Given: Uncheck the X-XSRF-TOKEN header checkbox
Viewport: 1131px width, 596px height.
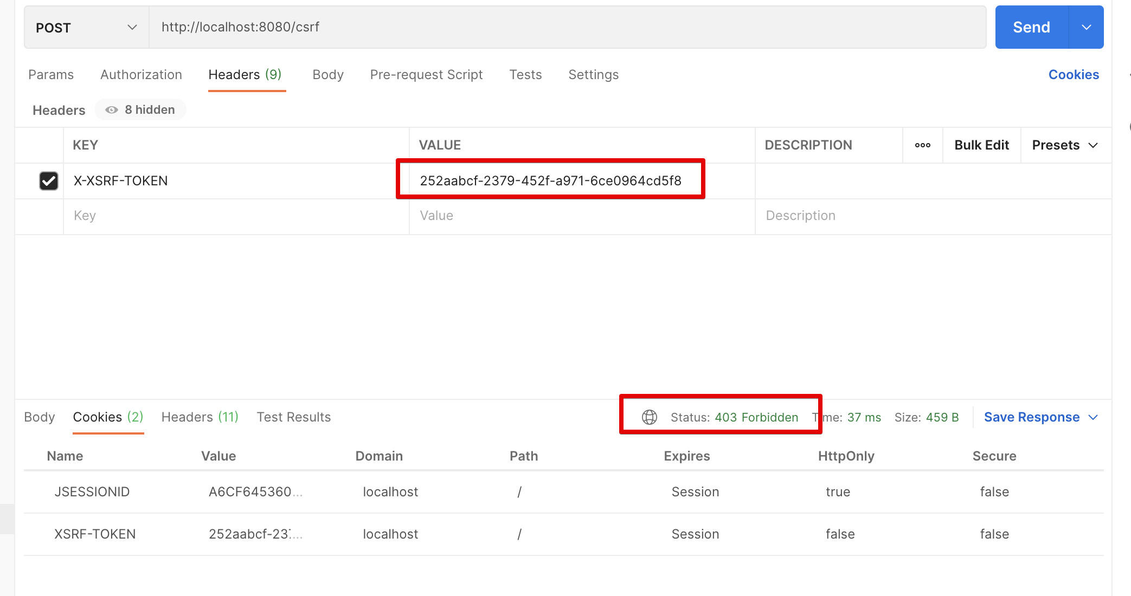Looking at the screenshot, I should tap(49, 181).
